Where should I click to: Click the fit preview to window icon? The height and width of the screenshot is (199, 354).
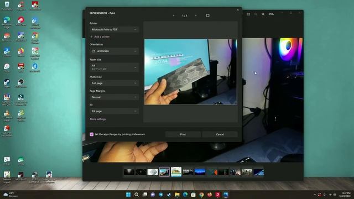point(208,15)
